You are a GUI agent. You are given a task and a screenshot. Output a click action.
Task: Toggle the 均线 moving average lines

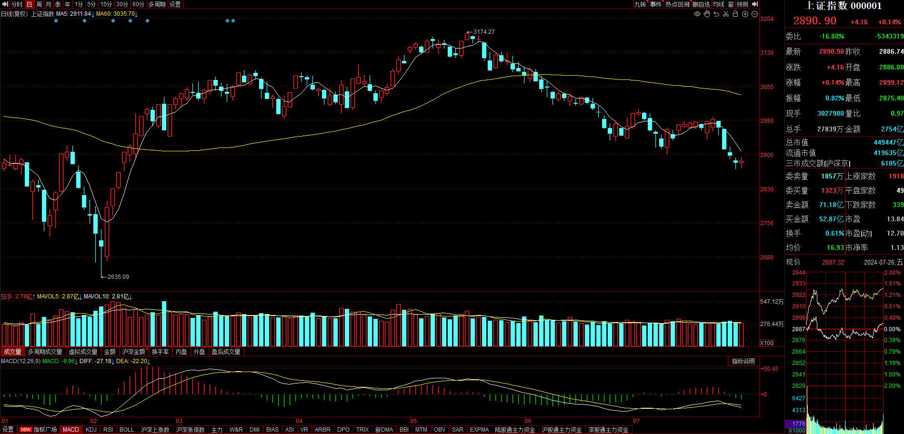pyautogui.click(x=718, y=4)
